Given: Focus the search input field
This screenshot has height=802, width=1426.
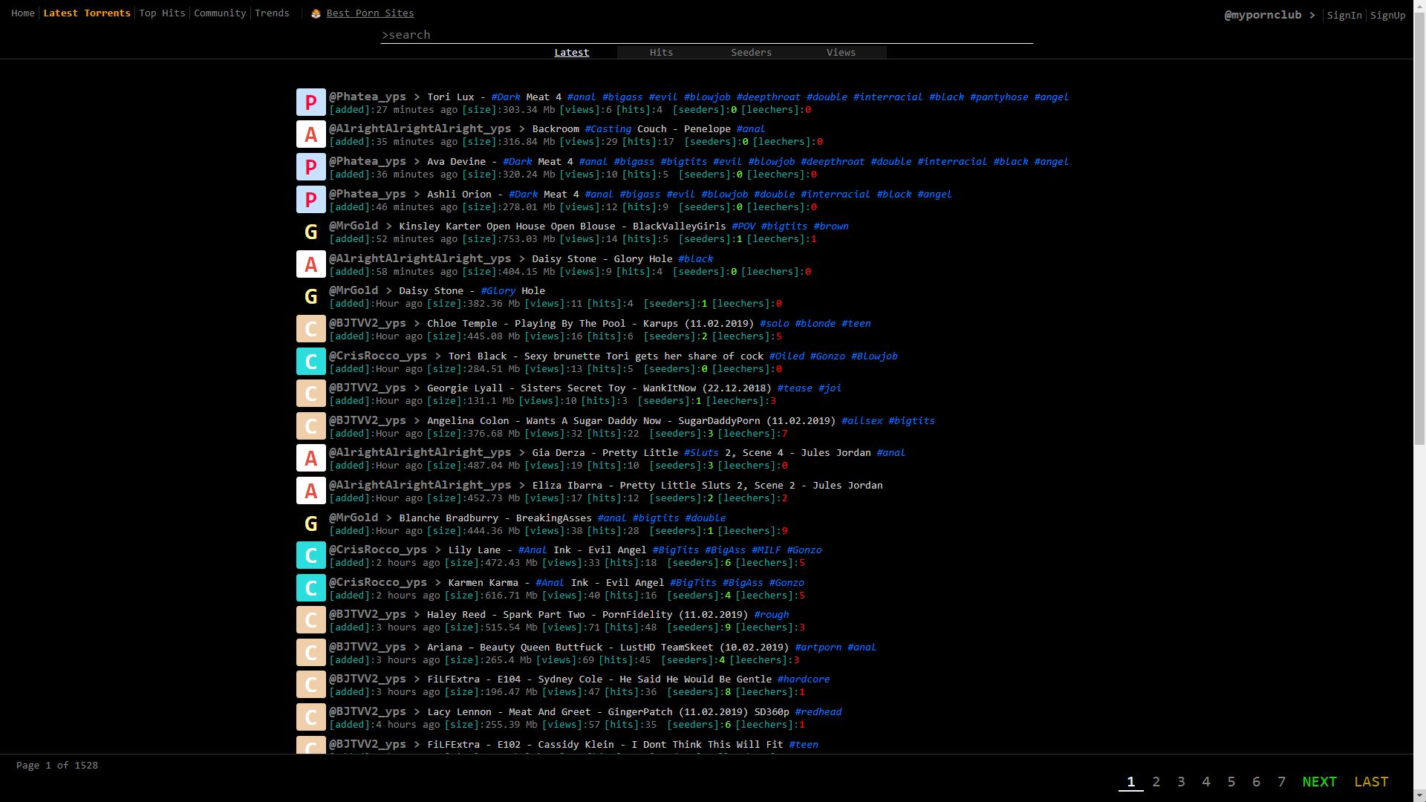Looking at the screenshot, I should point(706,35).
